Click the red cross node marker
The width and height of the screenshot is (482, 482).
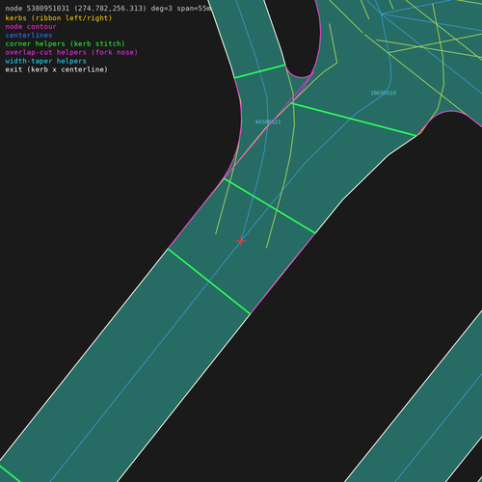point(241,241)
